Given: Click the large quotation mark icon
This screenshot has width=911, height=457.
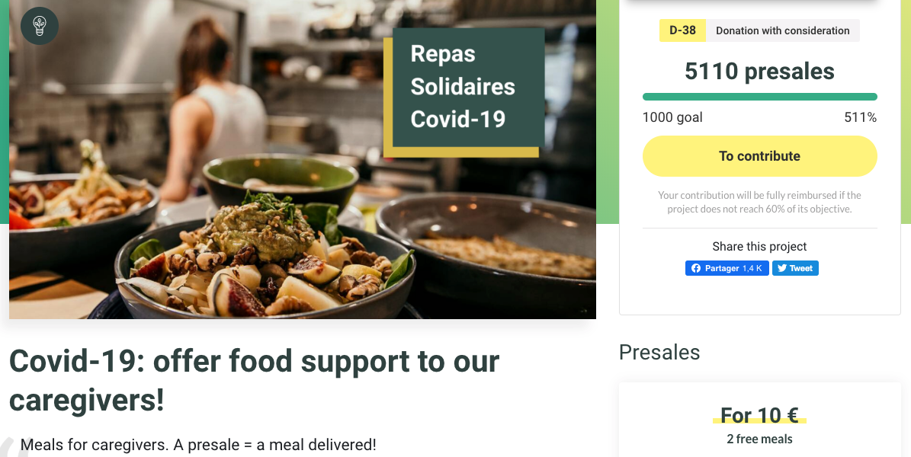Looking at the screenshot, I should (x=8, y=448).
